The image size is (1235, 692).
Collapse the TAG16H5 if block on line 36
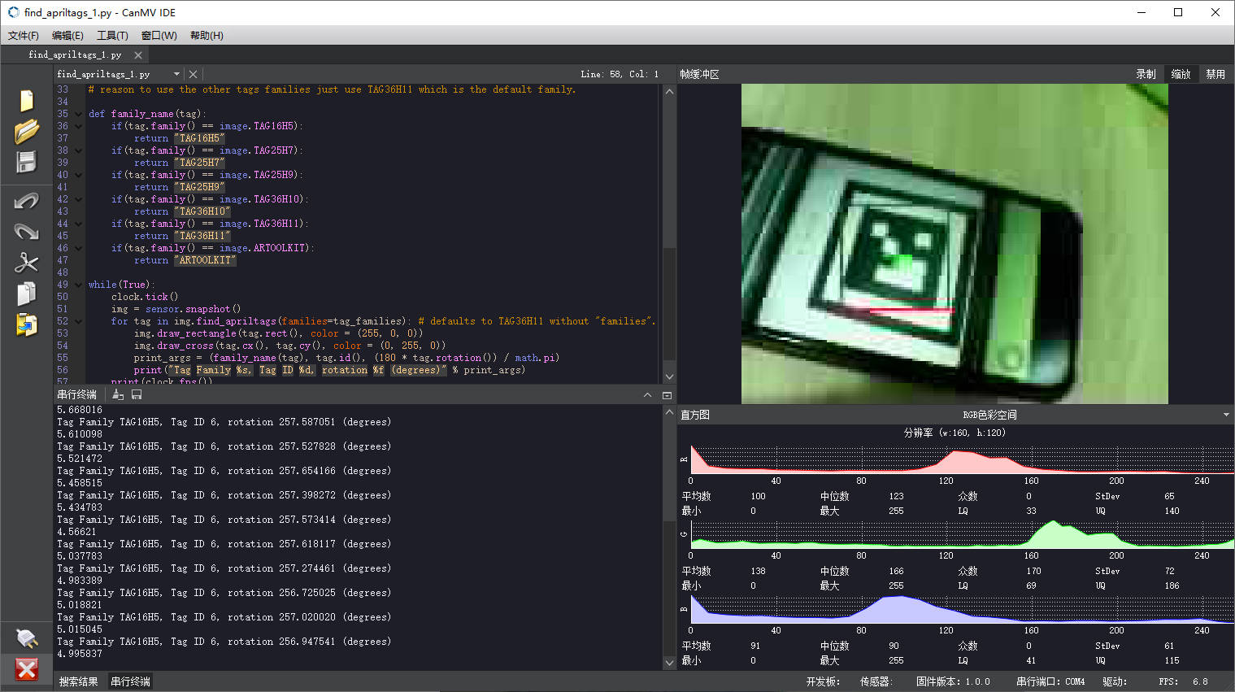coord(79,126)
